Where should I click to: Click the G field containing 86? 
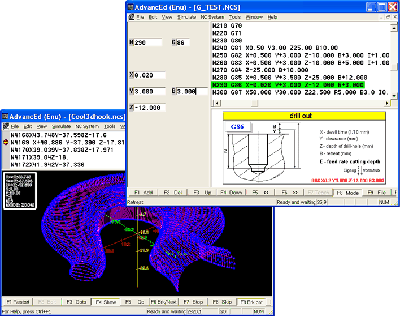tap(182, 42)
